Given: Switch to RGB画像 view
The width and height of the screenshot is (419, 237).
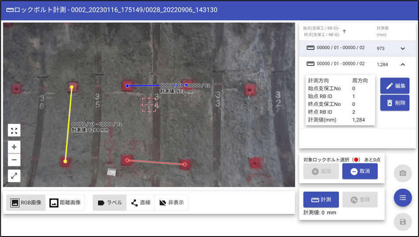Looking at the screenshot, I should click(x=26, y=203).
